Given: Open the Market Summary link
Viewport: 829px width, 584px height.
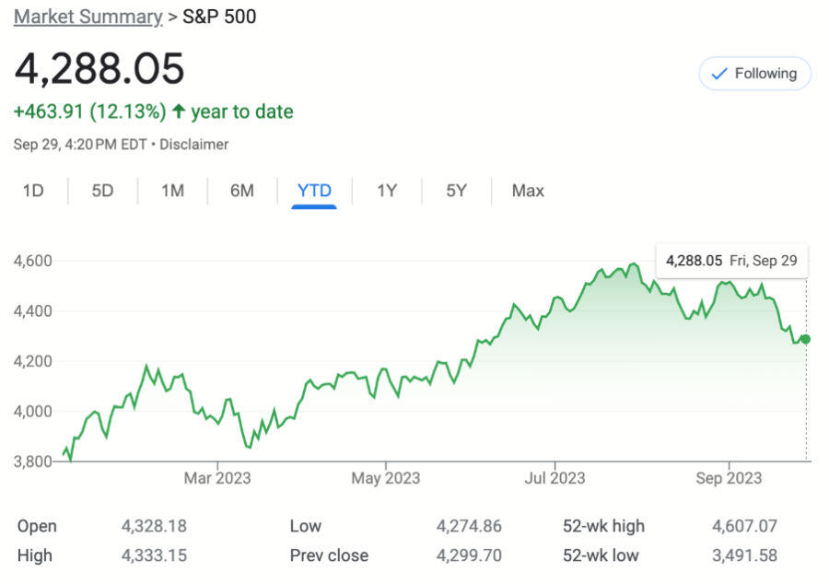Looking at the screenshot, I should point(88,17).
